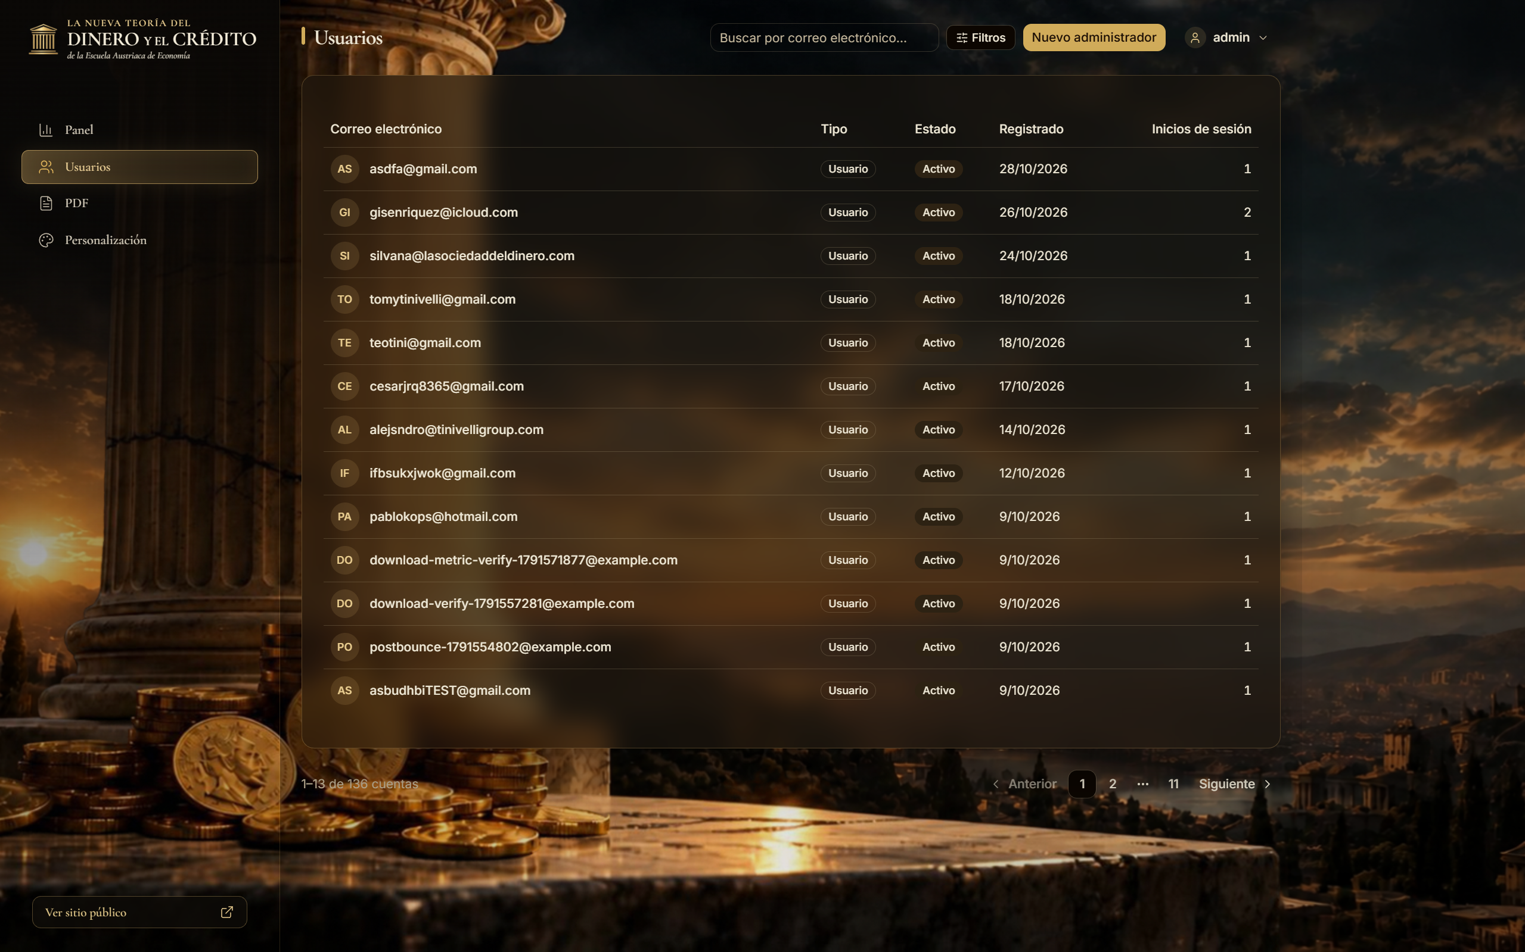Go to page 2 of the user list

(x=1112, y=784)
